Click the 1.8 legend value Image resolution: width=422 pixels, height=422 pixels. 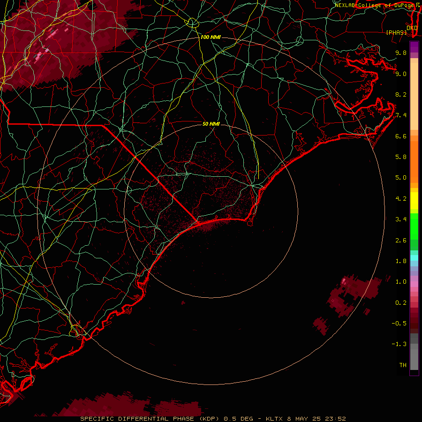pyautogui.click(x=401, y=261)
